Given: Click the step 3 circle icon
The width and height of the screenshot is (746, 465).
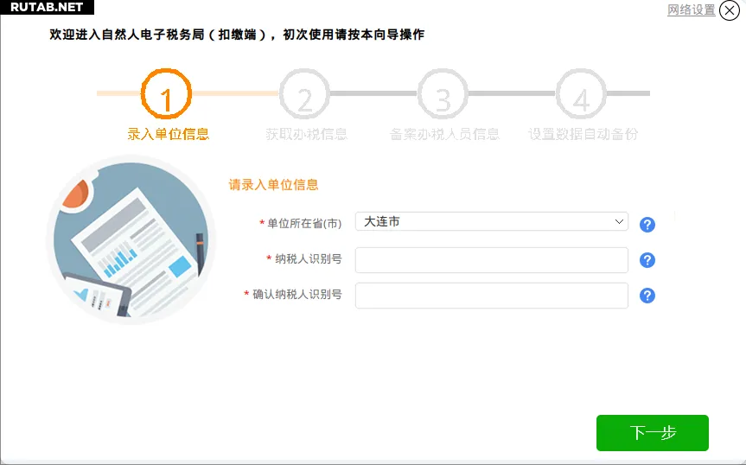Looking at the screenshot, I should pyautogui.click(x=443, y=93).
